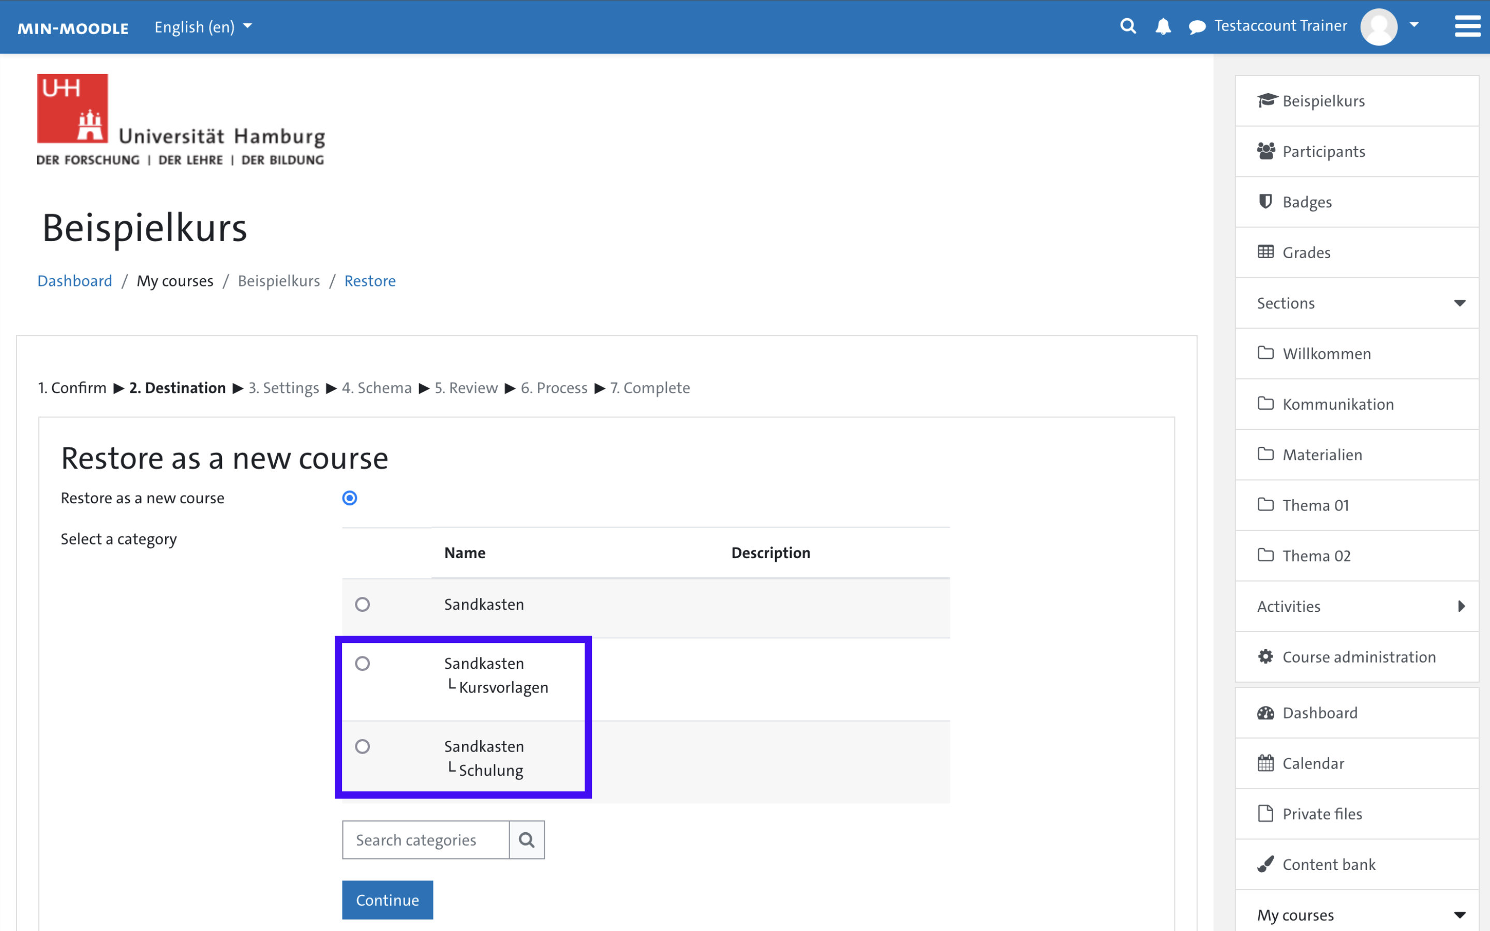The image size is (1490, 931).
Task: Click the "2. Destination" step label
Action: pos(177,388)
